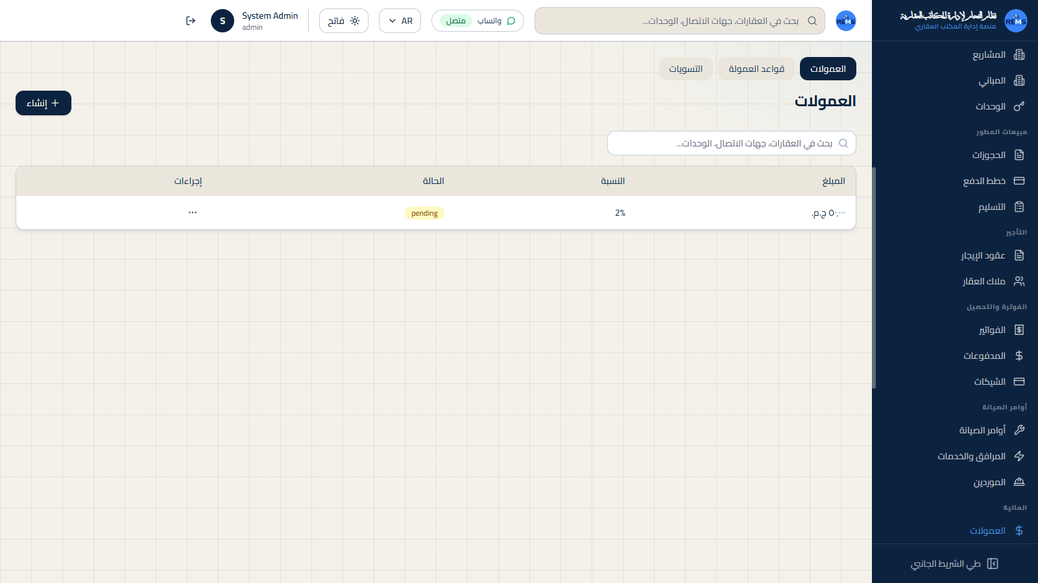This screenshot has height=583, width=1038.
Task: Click the العمولات dollar icon in sidebar
Action: click(x=1019, y=531)
